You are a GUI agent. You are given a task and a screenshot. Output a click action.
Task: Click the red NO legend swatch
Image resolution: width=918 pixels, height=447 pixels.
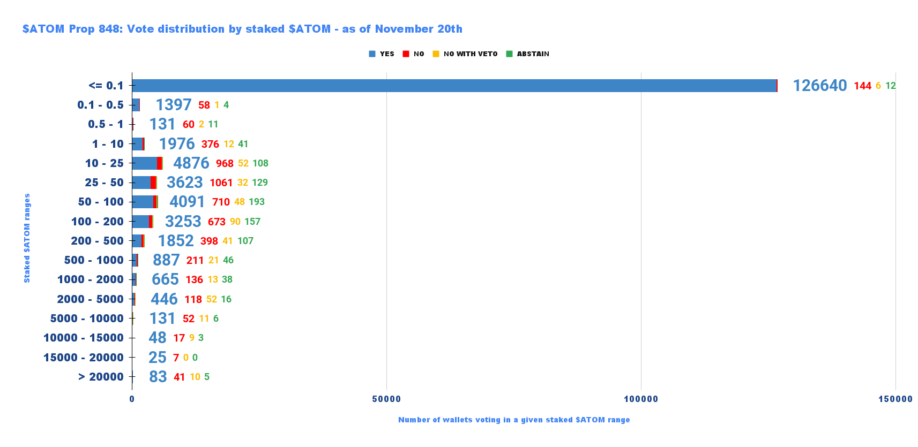406,54
